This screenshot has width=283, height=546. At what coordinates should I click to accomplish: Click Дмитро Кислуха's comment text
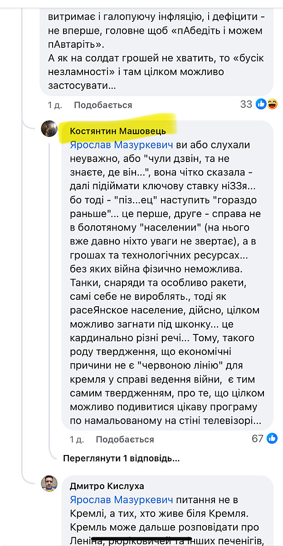pyautogui.click(x=168, y=521)
